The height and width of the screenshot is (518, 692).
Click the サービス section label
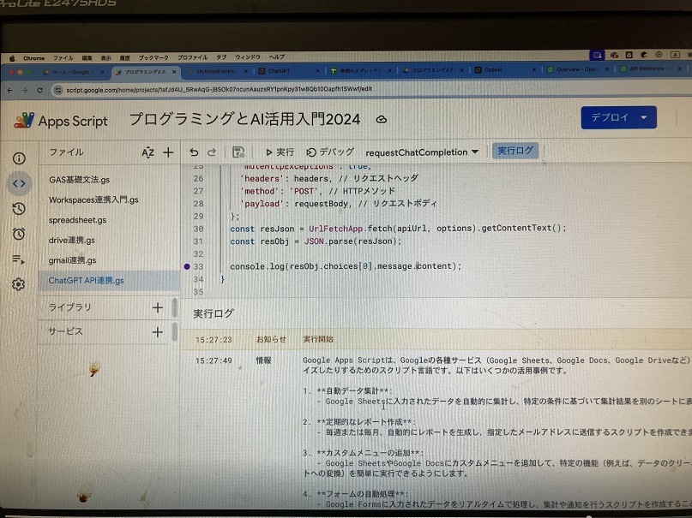point(66,331)
